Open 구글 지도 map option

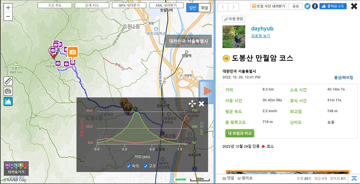coord(55,5)
